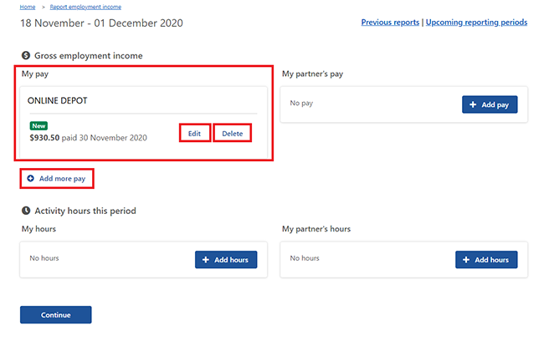This screenshot has height=341, width=544.
Task: Select the ONLINE DEPOT employer name
Action: coord(58,100)
